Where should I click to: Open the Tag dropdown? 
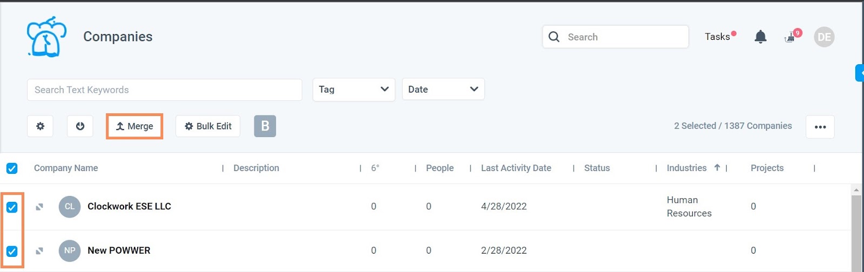tap(354, 90)
